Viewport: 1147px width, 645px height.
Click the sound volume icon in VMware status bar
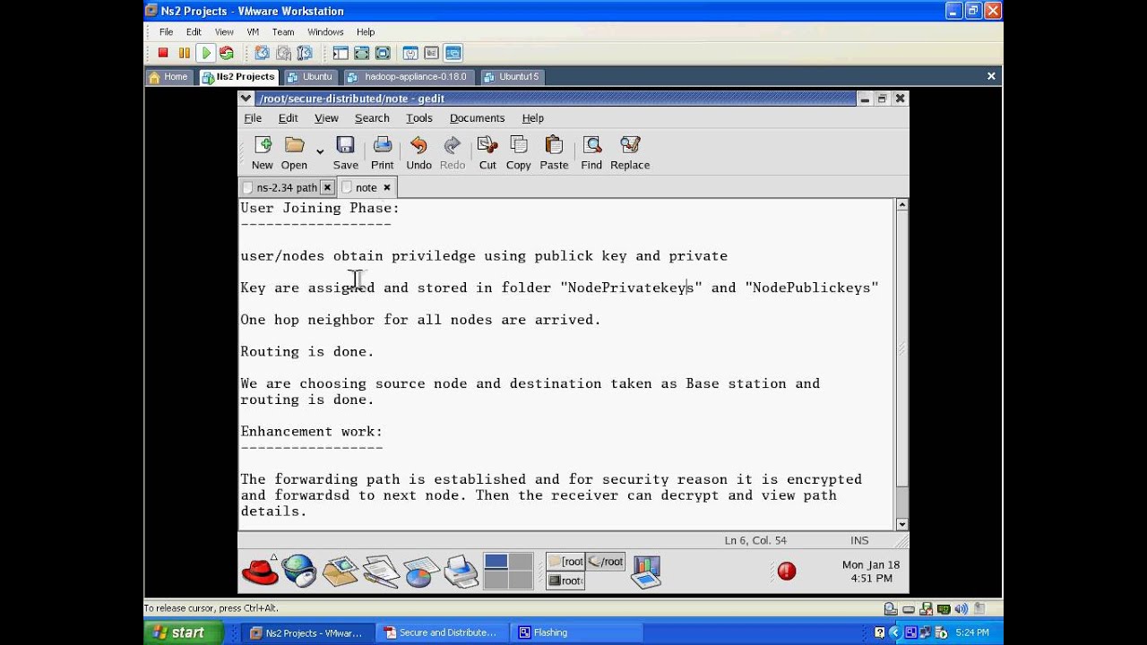coord(962,608)
